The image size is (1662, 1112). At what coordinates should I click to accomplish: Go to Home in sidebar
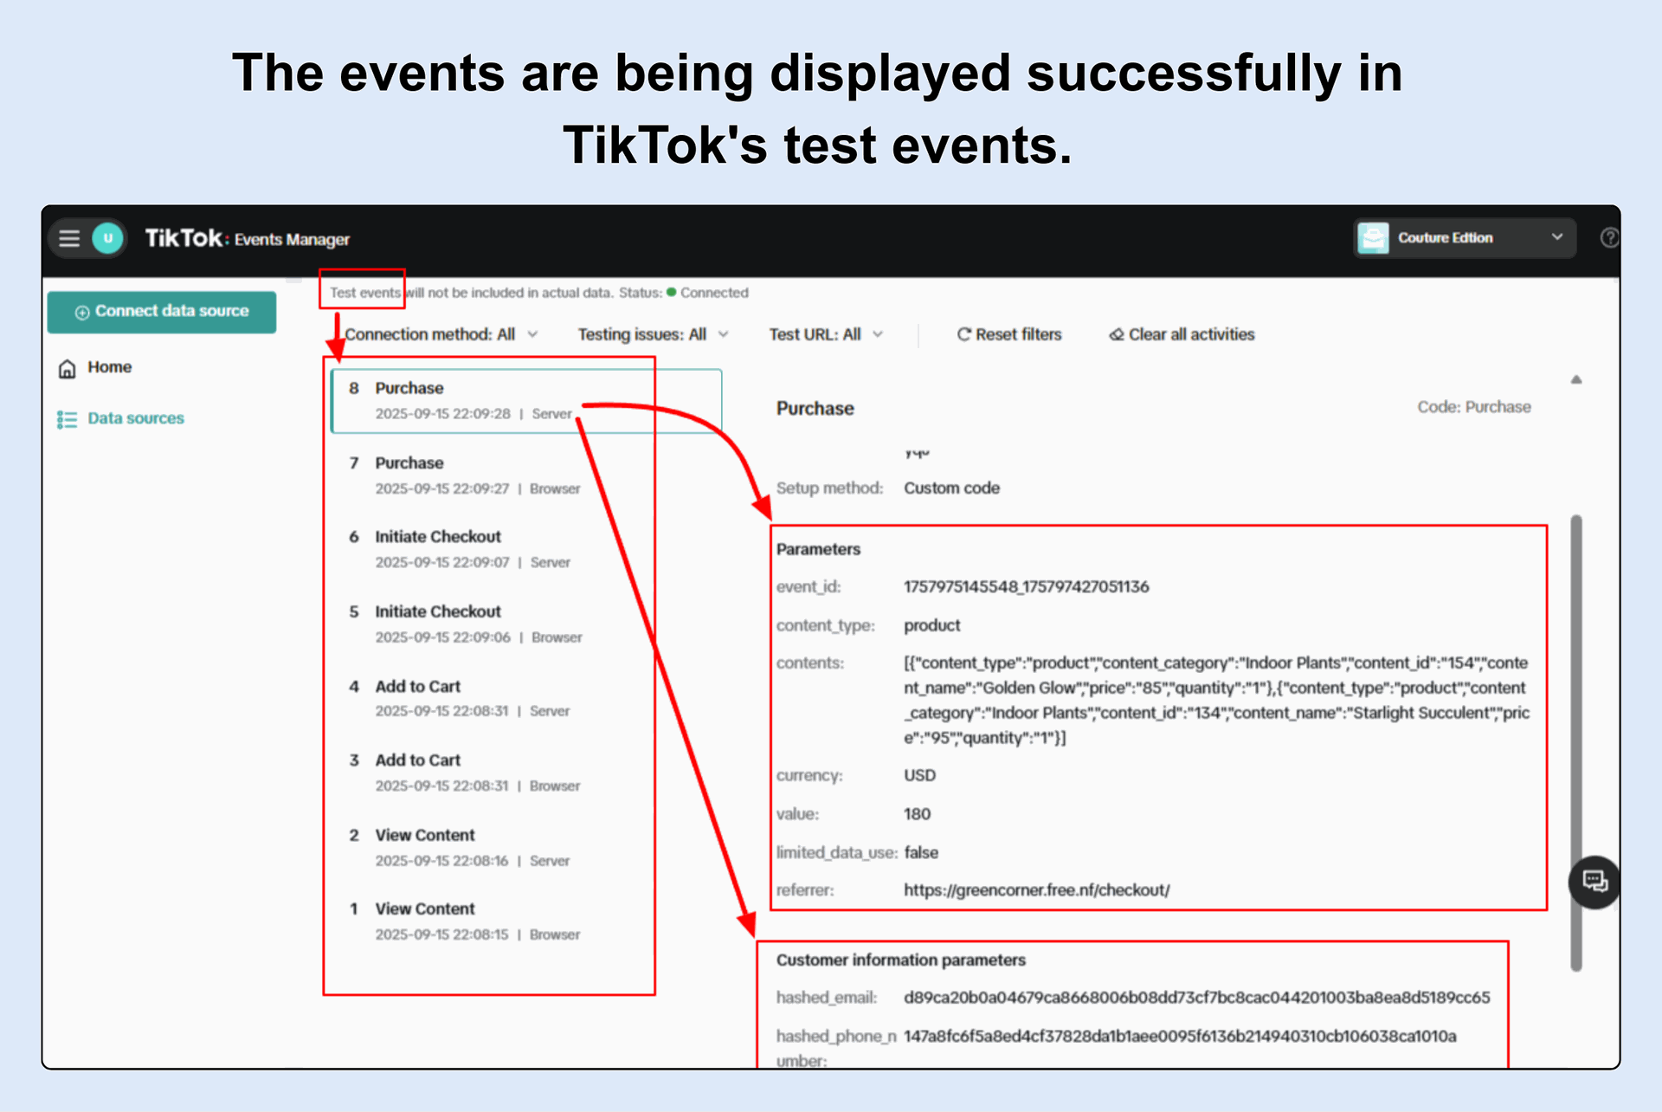click(109, 367)
